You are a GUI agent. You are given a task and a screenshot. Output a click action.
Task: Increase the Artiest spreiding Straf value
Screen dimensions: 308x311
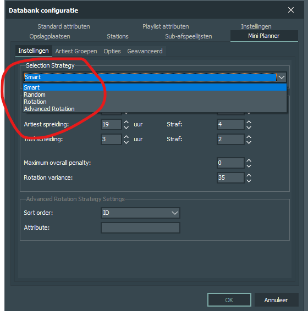click(249, 122)
